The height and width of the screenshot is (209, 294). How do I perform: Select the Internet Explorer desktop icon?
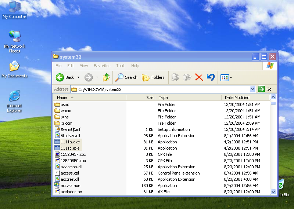14,101
